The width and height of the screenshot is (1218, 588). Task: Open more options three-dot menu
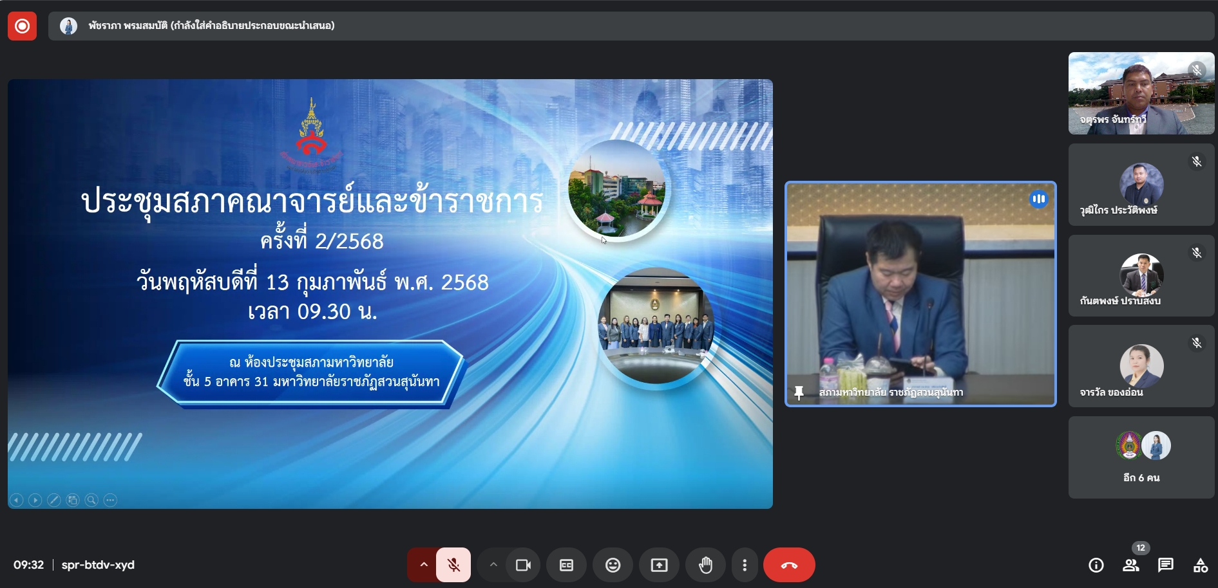(745, 565)
